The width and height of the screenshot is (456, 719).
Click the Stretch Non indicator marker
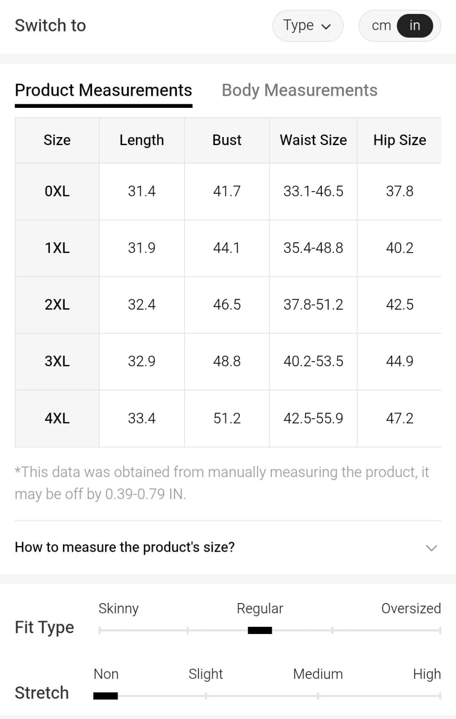tap(105, 696)
